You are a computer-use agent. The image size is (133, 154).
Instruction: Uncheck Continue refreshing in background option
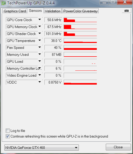coord(8,136)
